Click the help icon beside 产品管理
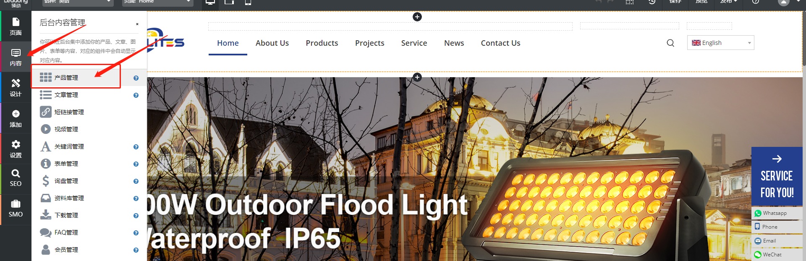This screenshot has width=806, height=261. (136, 78)
